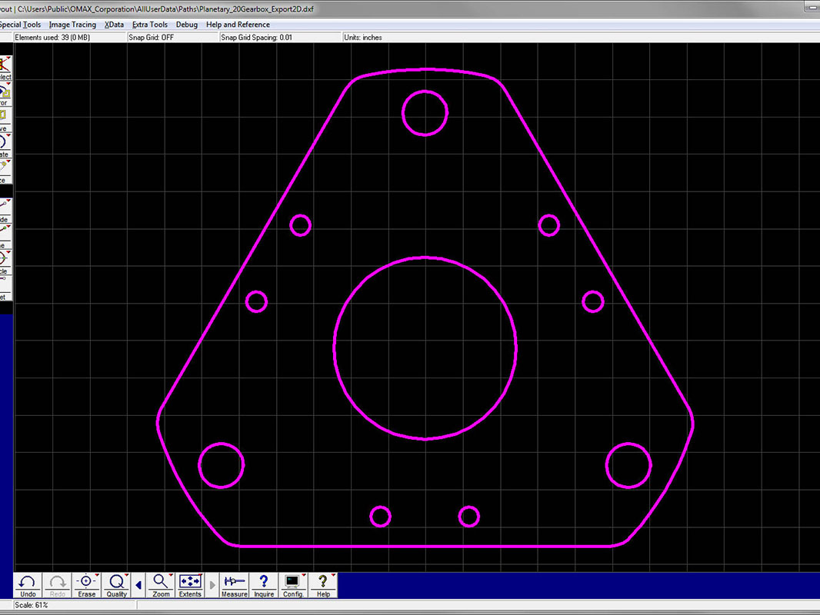820x615 pixels.
Task: Open the XData menu
Action: pos(114,25)
